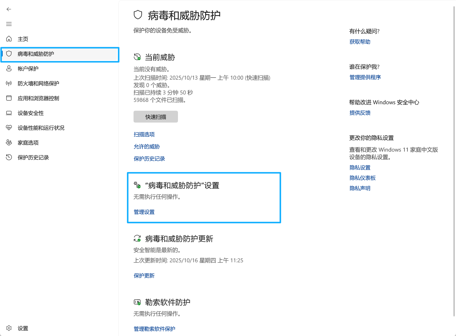Viewport: 456px width, 336px height.
Task: Click the 设备性能和运行状况 heart icon
Action: point(9,128)
